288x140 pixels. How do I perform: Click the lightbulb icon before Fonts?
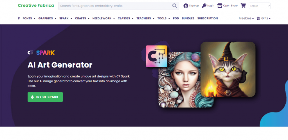pyautogui.click(x=19, y=18)
